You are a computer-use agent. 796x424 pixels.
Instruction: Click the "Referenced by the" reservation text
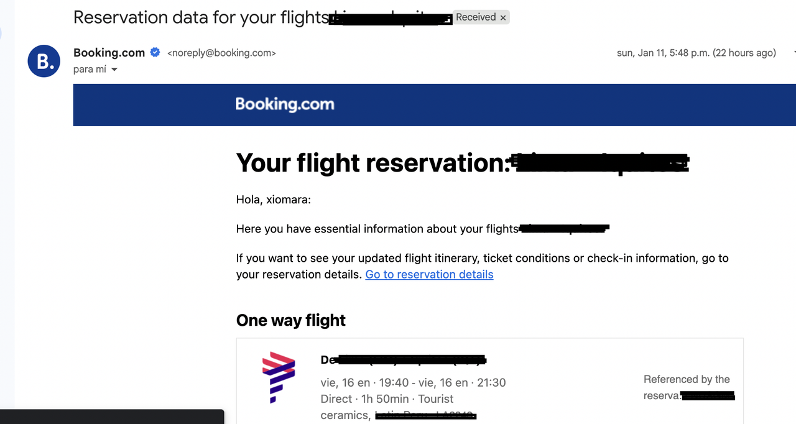coord(687,379)
